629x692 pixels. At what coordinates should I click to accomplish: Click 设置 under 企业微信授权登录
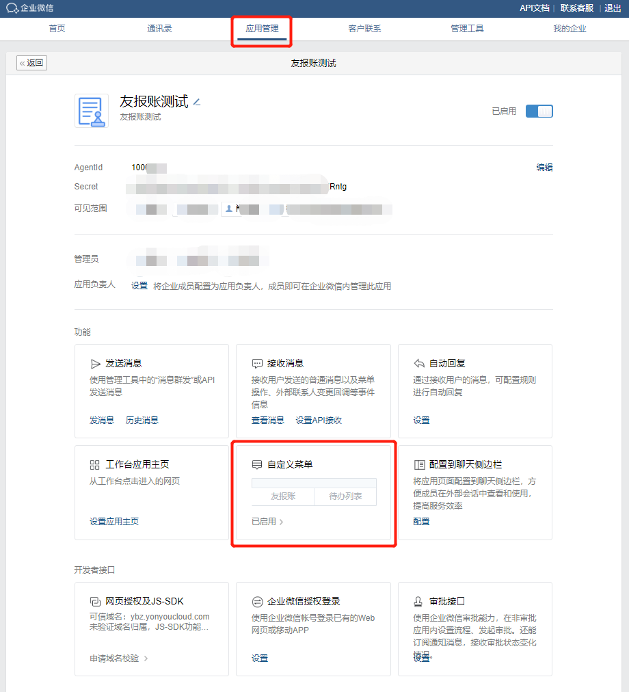click(260, 658)
